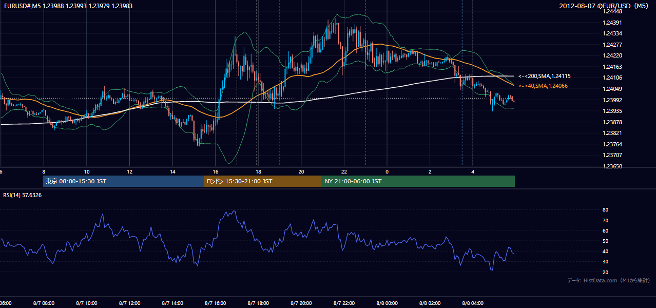The height and width of the screenshot is (308, 656).
Task: Select the NY 21:00-06:00 JST session bar
Action: (x=418, y=181)
